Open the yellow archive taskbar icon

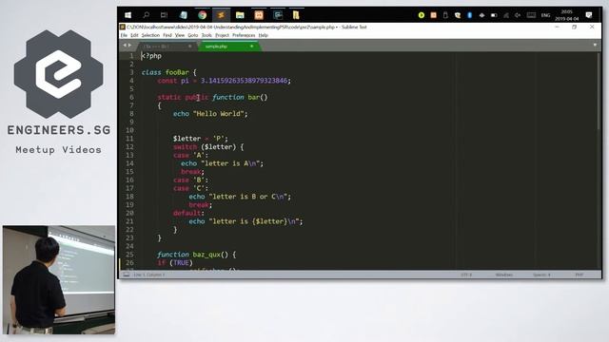coord(296,15)
